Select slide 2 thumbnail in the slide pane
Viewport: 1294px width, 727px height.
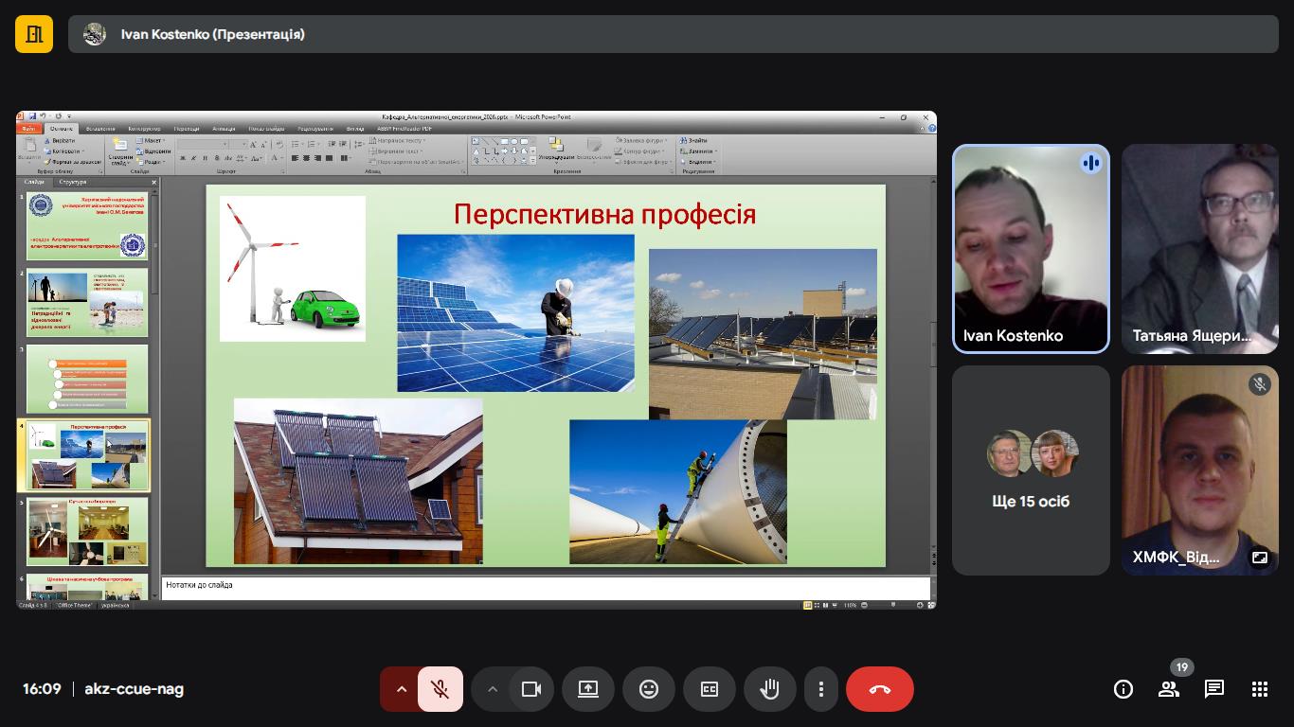tap(87, 303)
